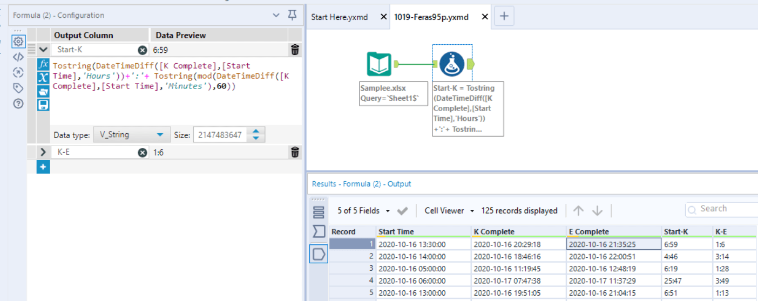Open the Navigation icon in configuration sidebar
This screenshot has width=758, height=301.
tap(18, 72)
